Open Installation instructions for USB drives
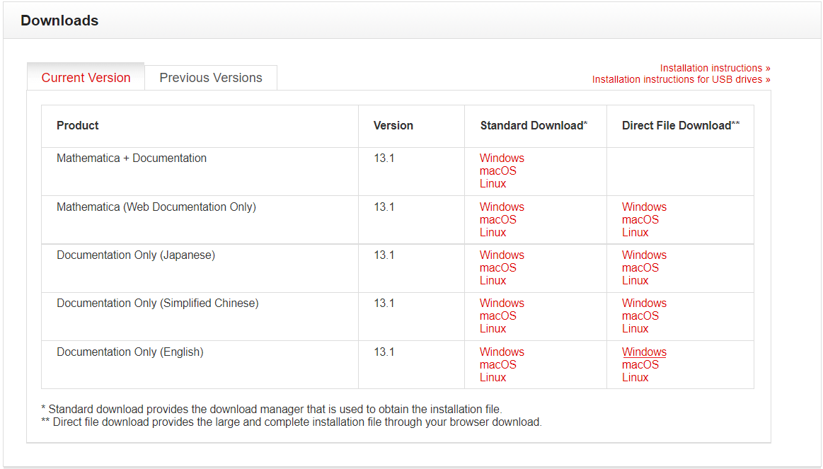 point(681,79)
